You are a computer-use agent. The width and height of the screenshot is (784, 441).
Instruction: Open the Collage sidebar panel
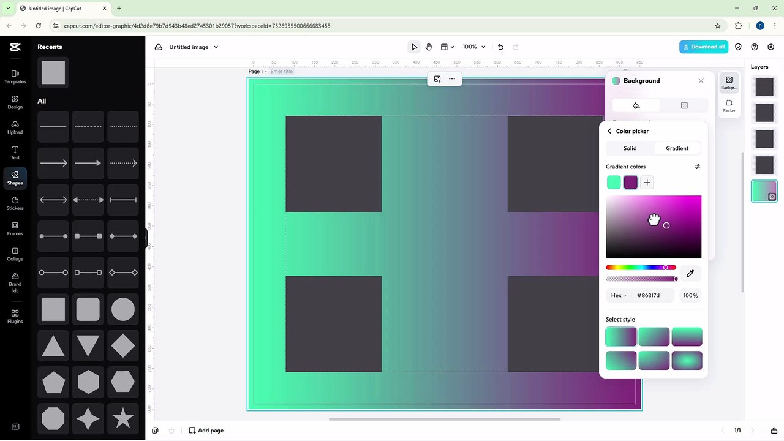[x=15, y=254]
